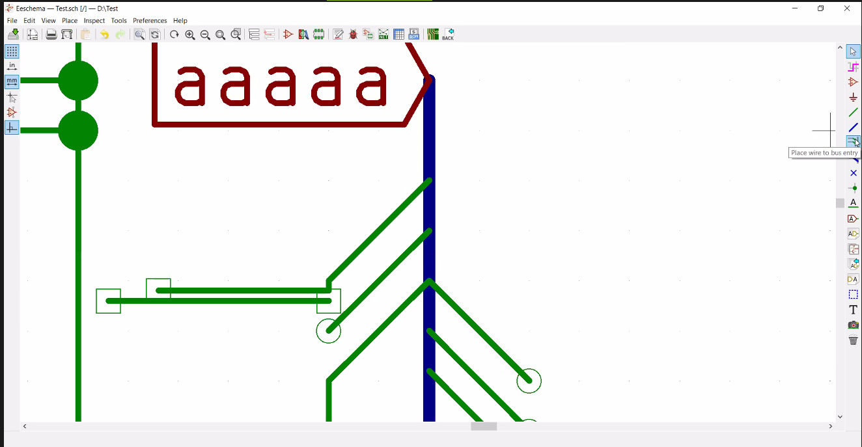Open Pcbnew board editor
Viewport: 862px width, 447px height.
pos(433,34)
